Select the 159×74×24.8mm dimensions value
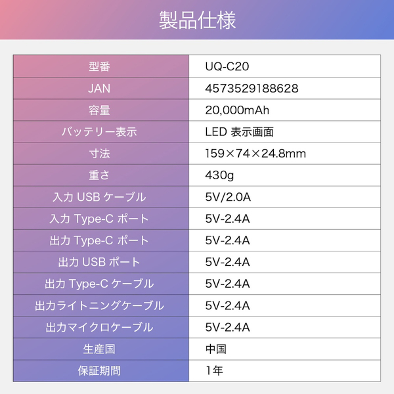 coord(255,153)
